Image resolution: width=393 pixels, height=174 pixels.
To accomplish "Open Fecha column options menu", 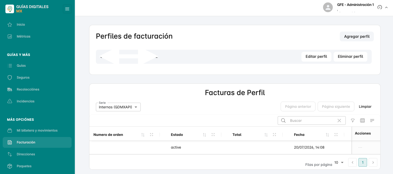I will 344,135.
